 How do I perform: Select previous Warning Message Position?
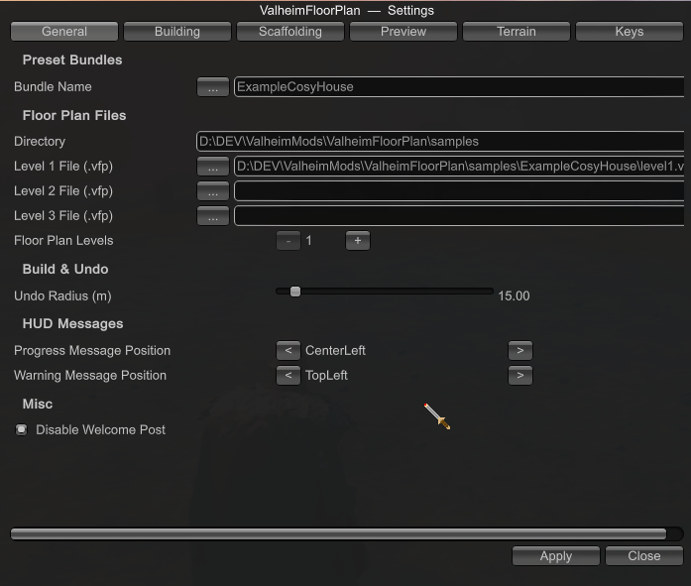pyautogui.click(x=288, y=376)
